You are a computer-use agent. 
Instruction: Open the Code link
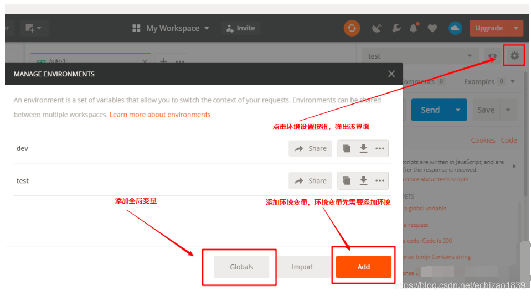click(509, 140)
